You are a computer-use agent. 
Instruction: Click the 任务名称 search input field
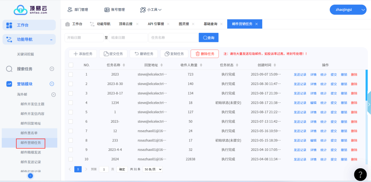tap(173, 38)
